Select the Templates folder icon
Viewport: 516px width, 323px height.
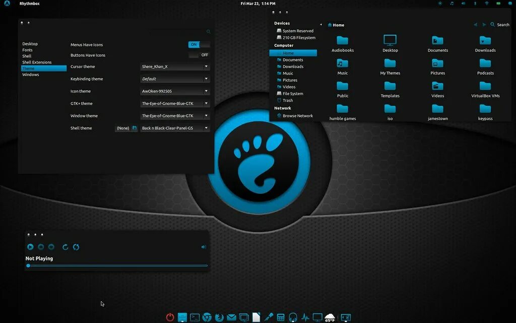pyautogui.click(x=390, y=86)
